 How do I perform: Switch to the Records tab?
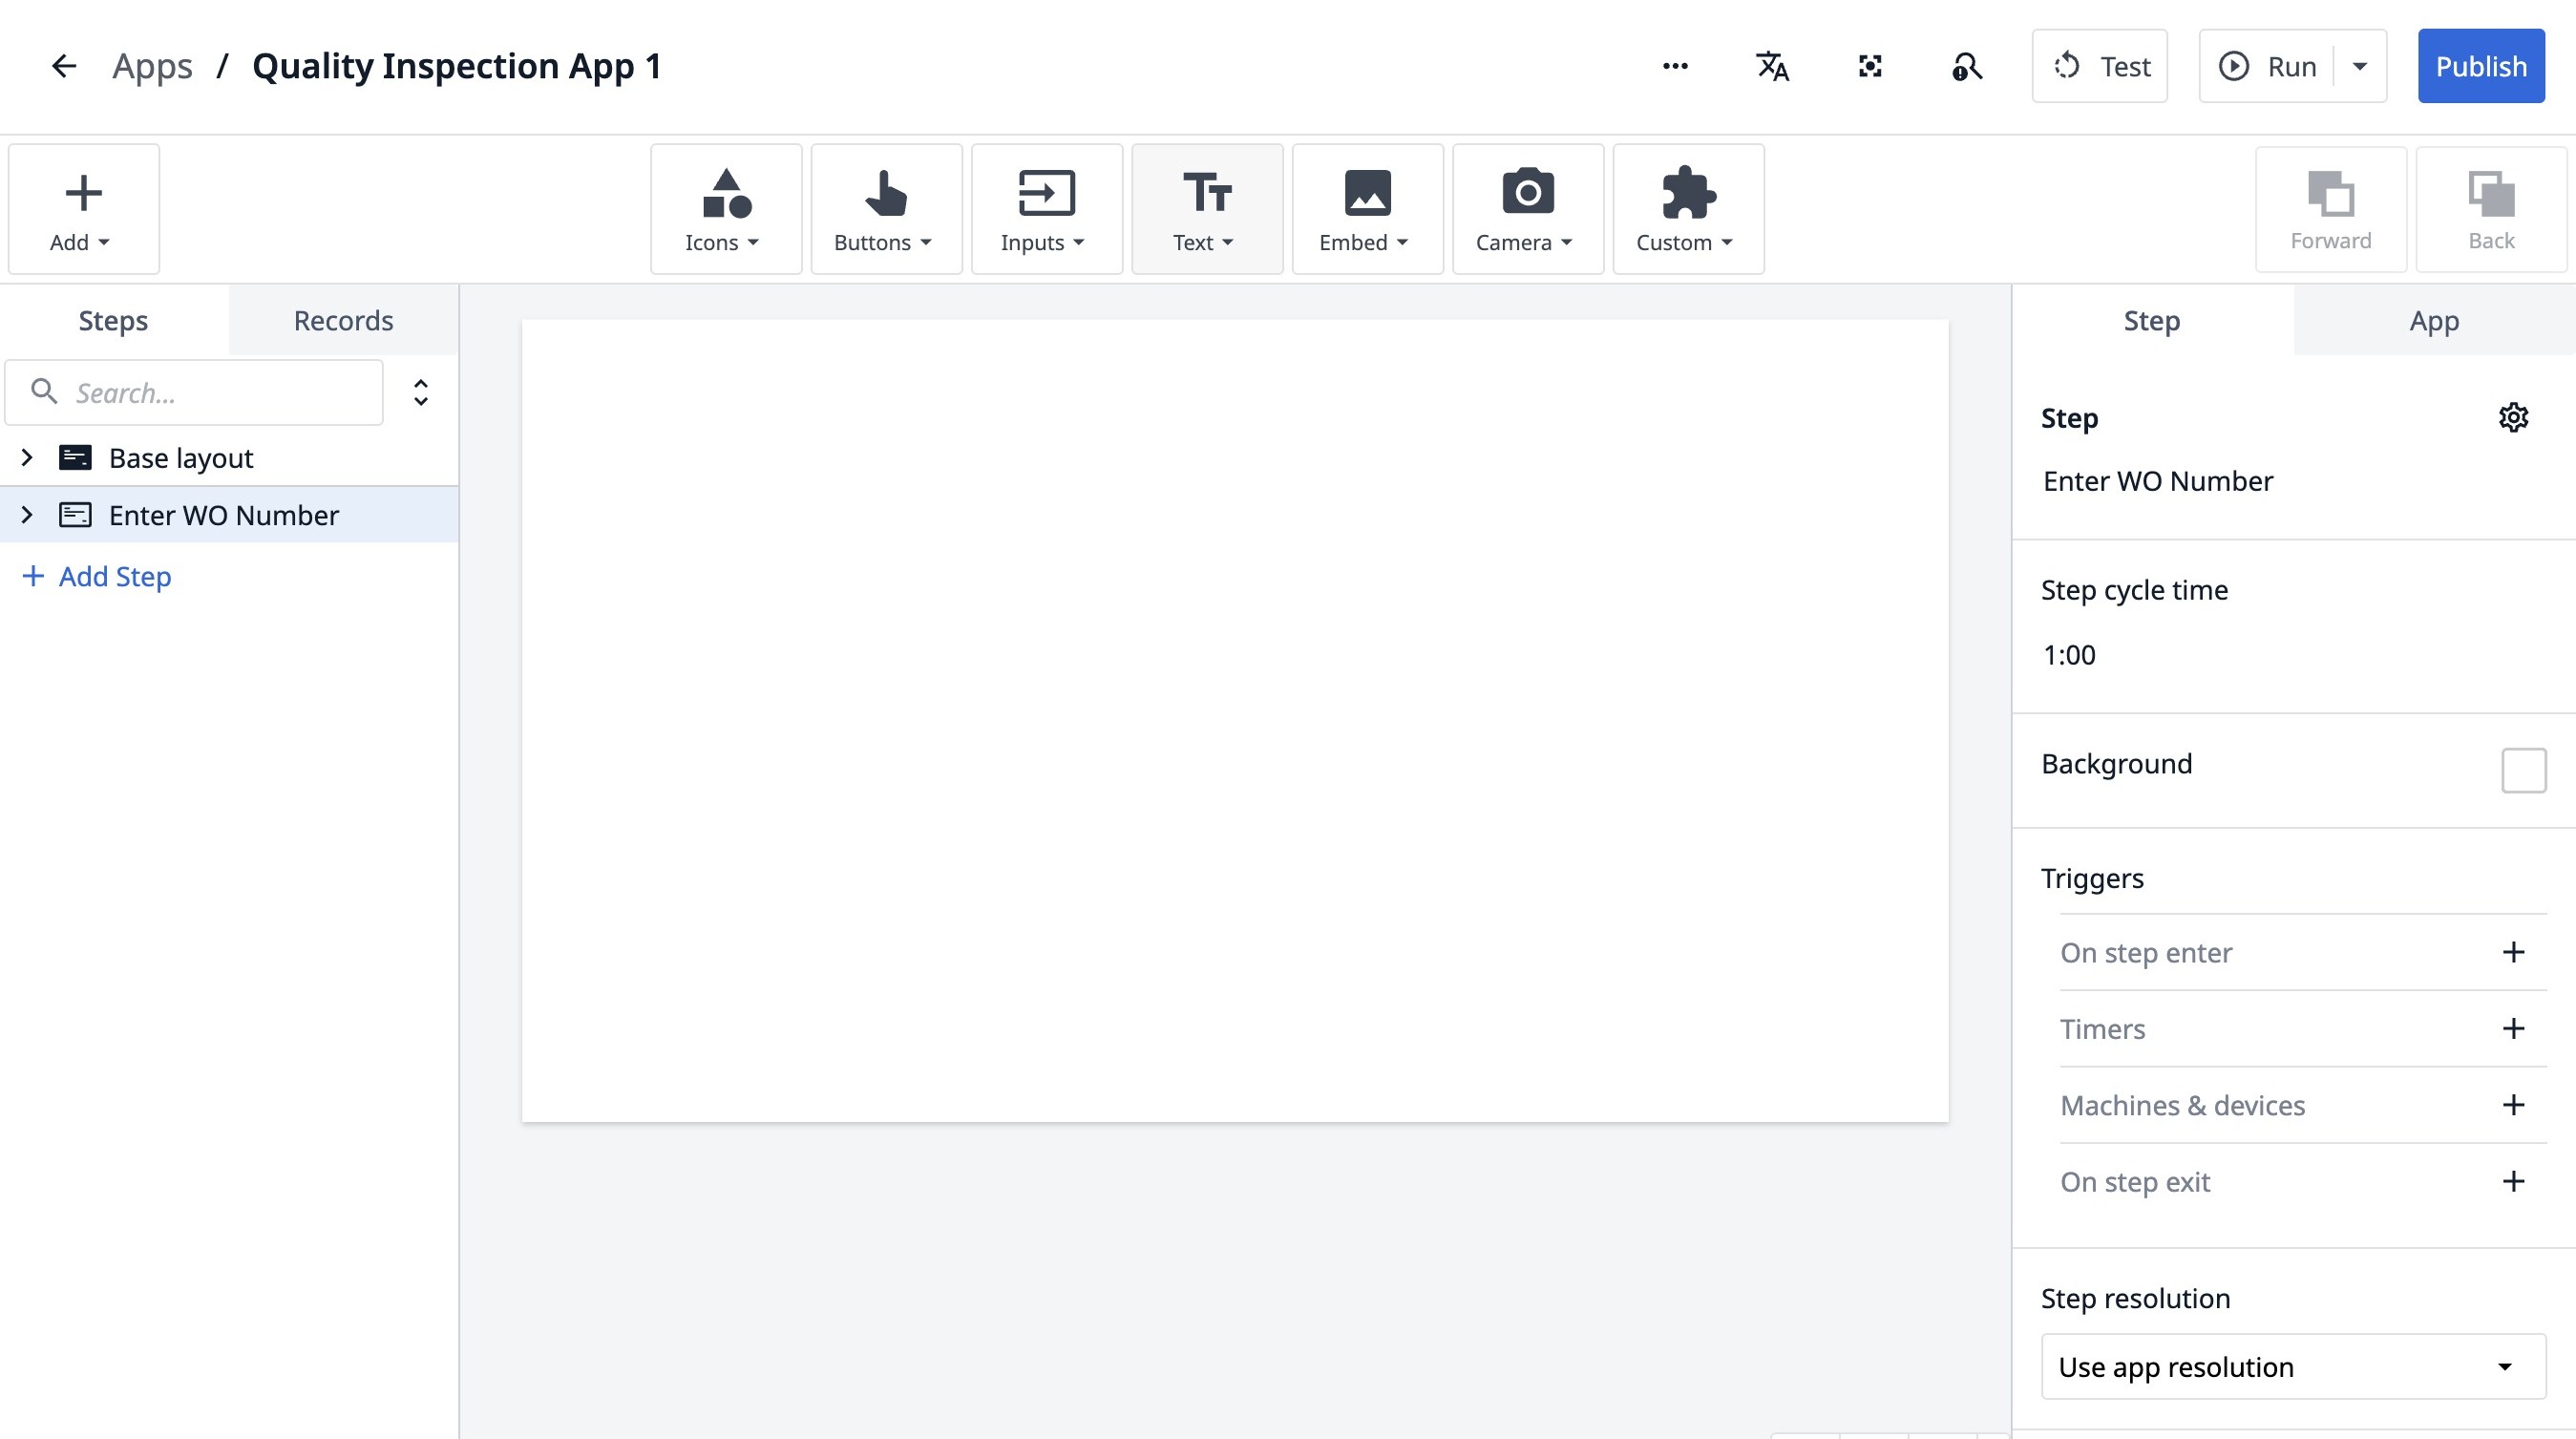[343, 320]
